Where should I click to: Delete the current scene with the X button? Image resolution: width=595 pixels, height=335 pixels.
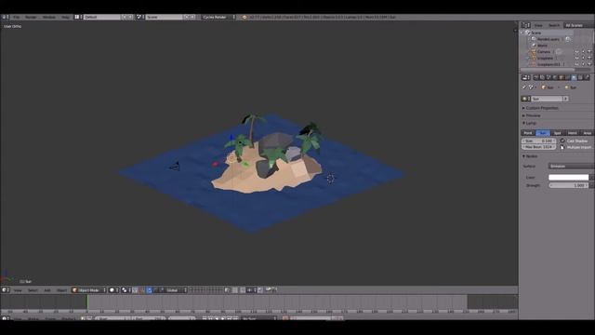(192, 17)
